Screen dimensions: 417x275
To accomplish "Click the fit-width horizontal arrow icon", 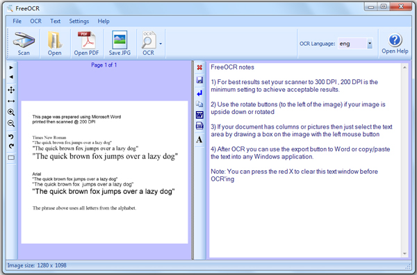I will (11, 101).
